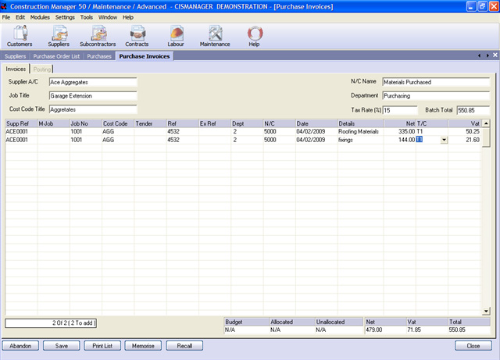
Task: Click the Net column header
Action: (x=399, y=123)
